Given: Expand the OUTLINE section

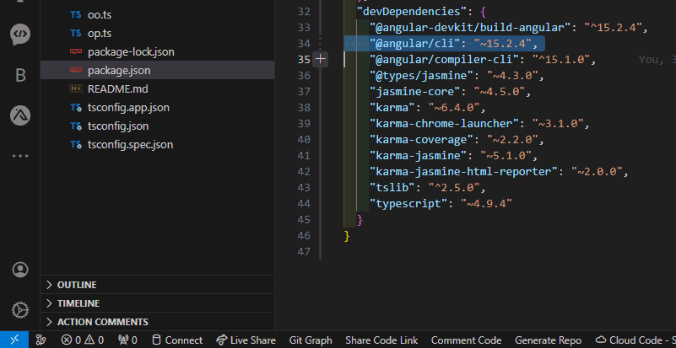Looking at the screenshot, I should click(157, 285).
